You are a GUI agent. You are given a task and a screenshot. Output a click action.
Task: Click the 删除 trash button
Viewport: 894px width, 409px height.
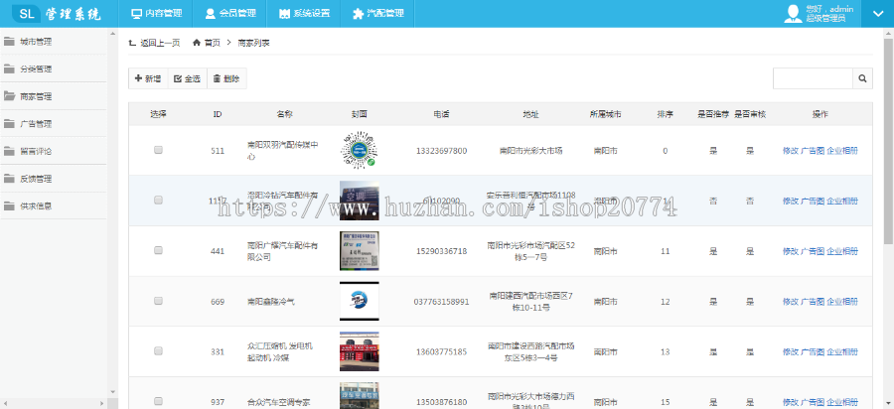point(225,78)
